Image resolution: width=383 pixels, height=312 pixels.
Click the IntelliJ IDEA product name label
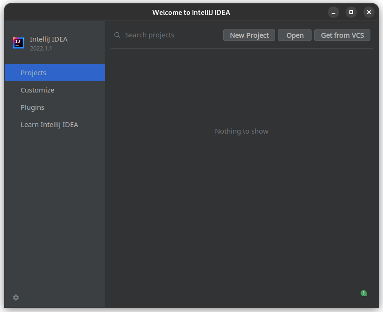click(x=49, y=39)
